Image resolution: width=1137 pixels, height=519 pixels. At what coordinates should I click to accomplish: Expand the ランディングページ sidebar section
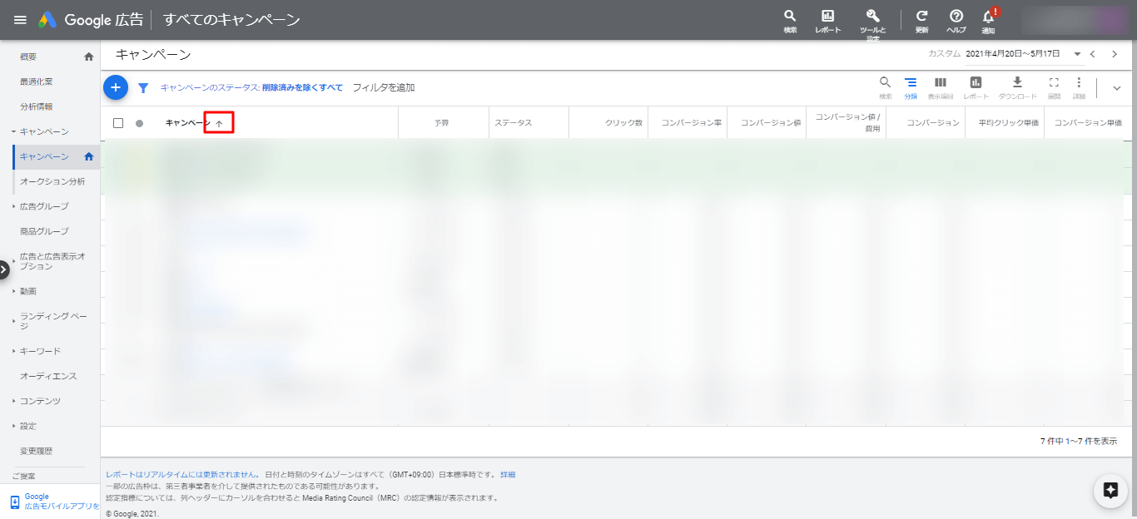(13, 321)
